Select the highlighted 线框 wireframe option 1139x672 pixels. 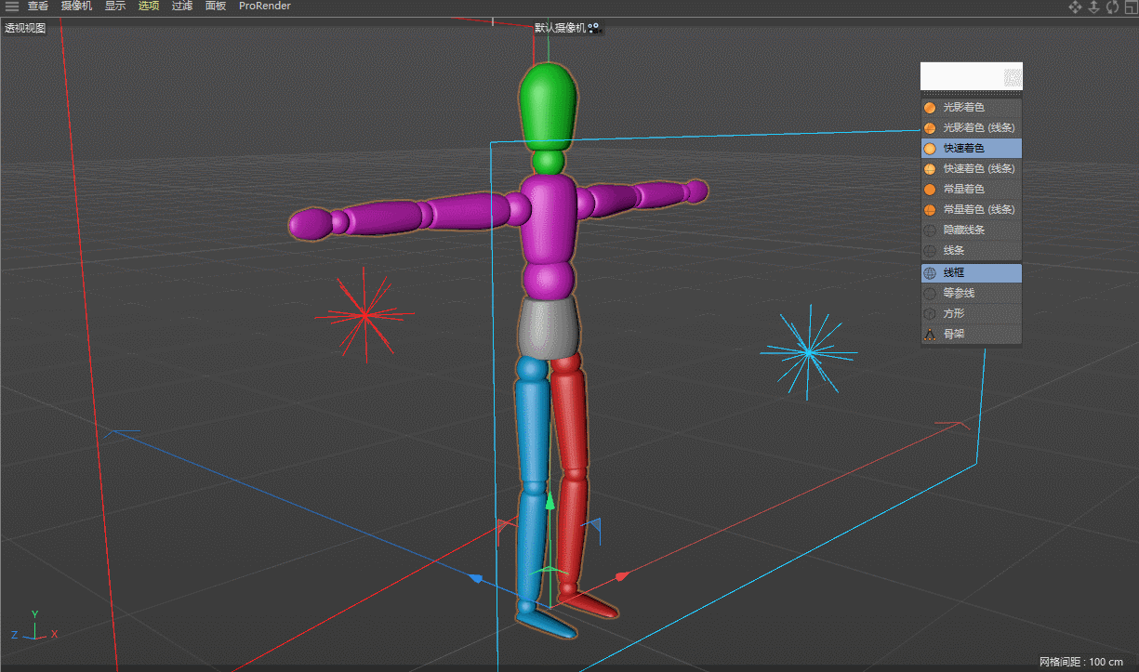972,273
